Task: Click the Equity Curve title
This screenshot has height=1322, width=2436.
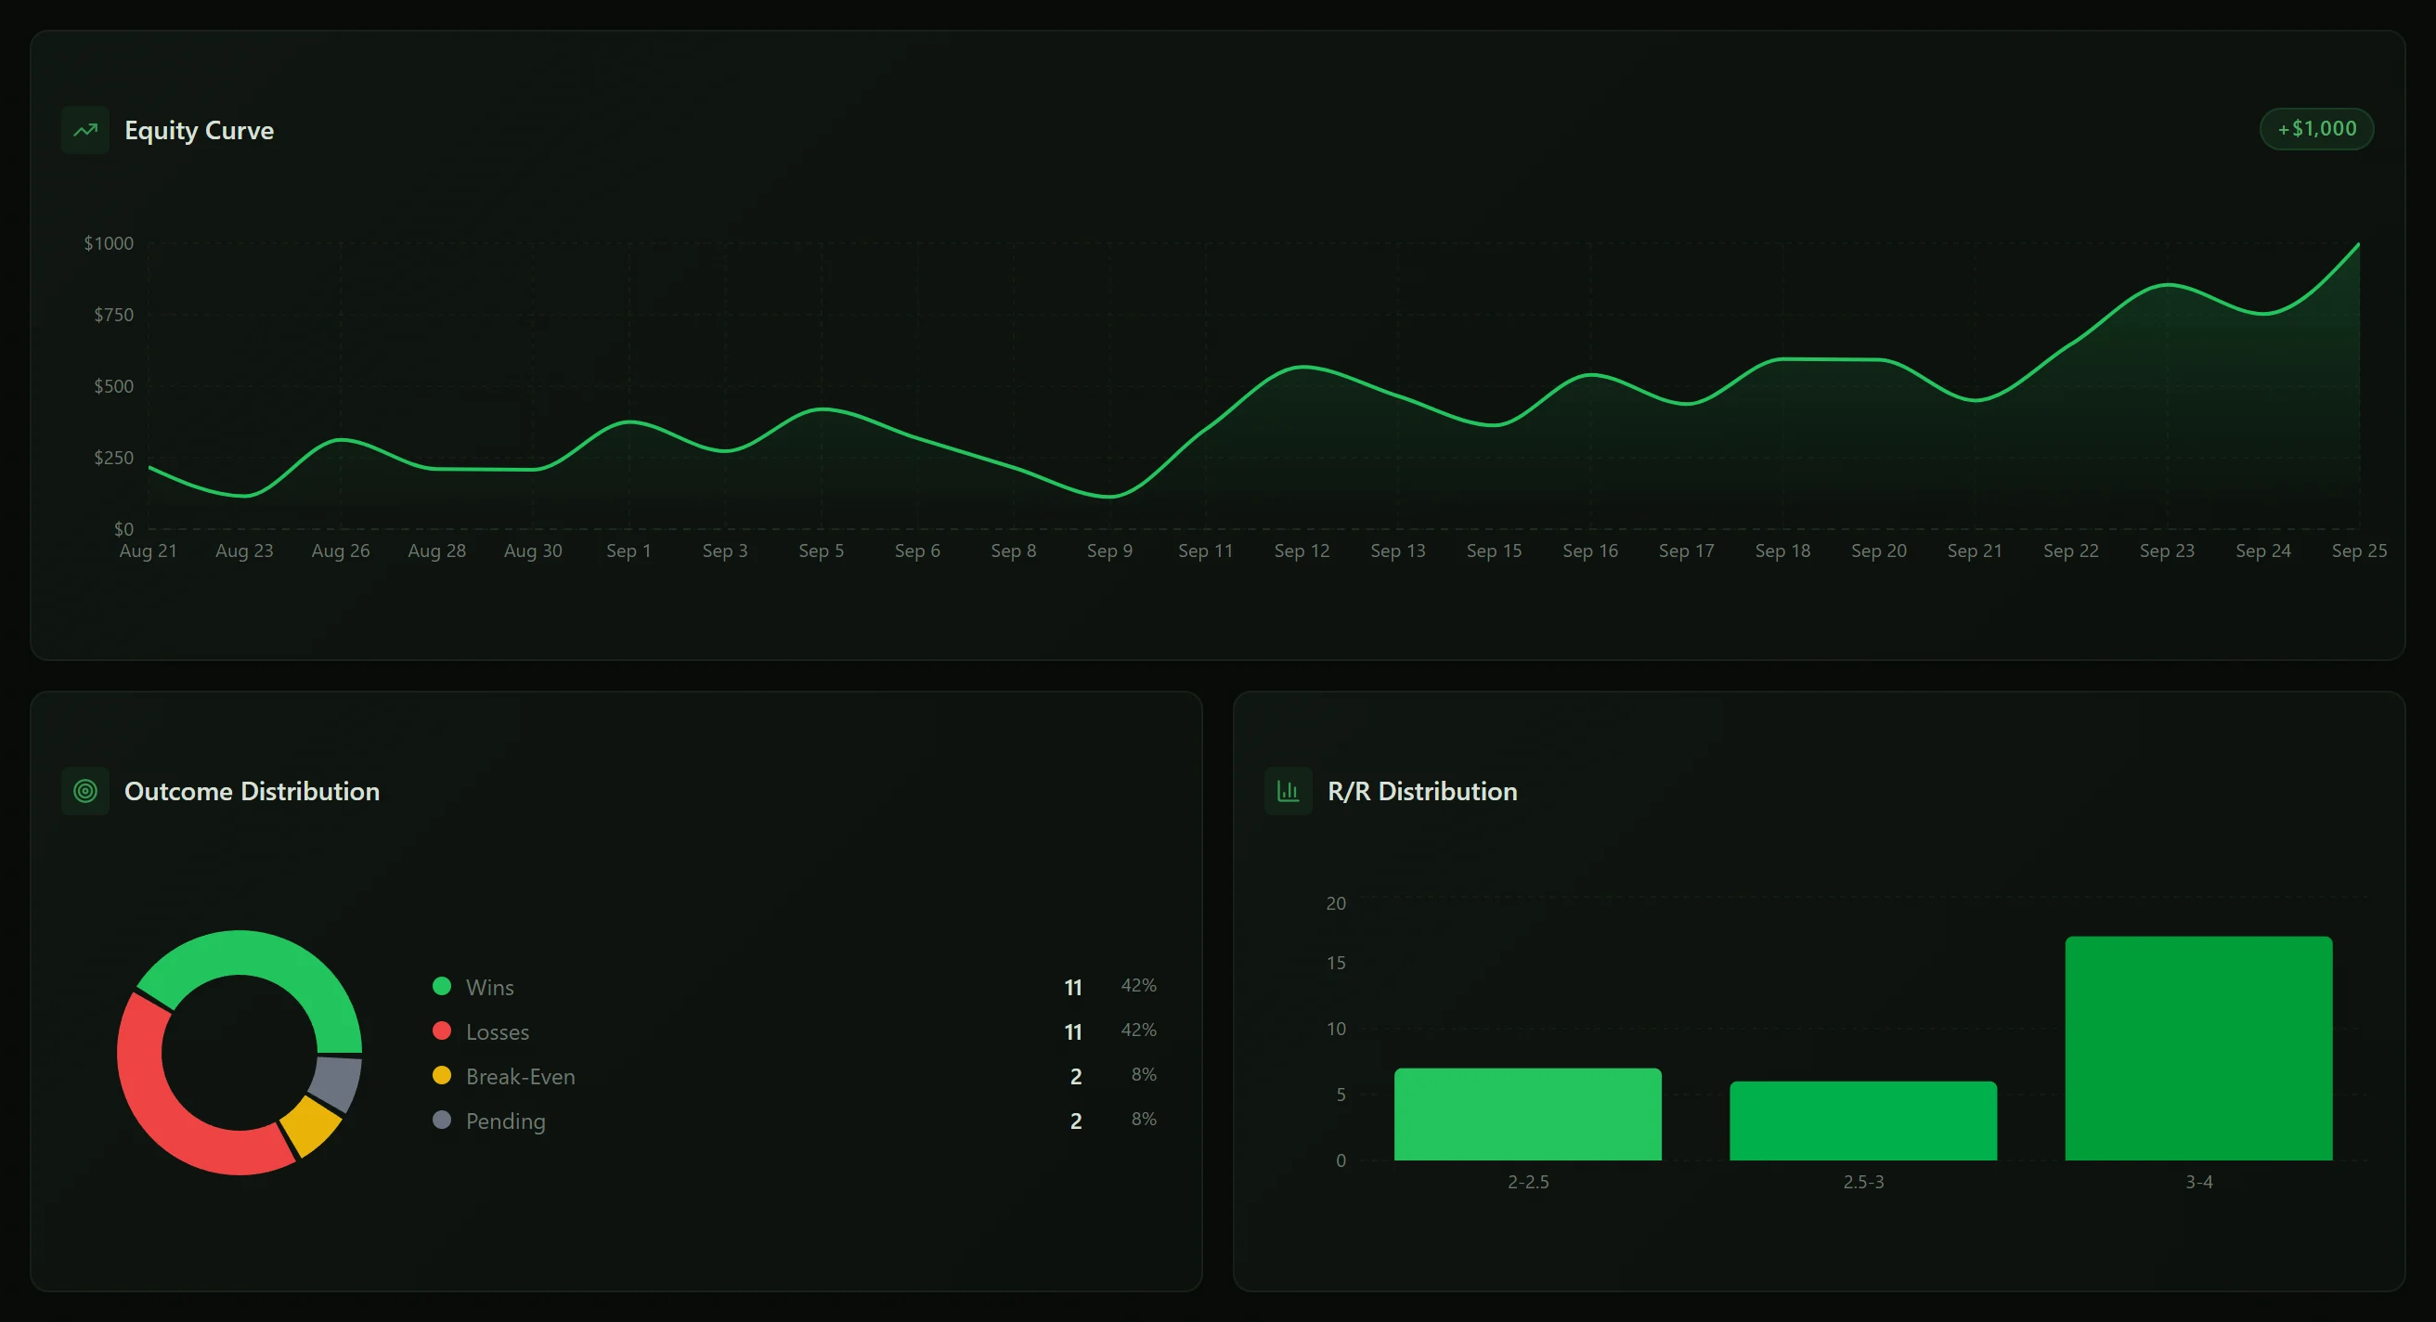Action: 199,131
